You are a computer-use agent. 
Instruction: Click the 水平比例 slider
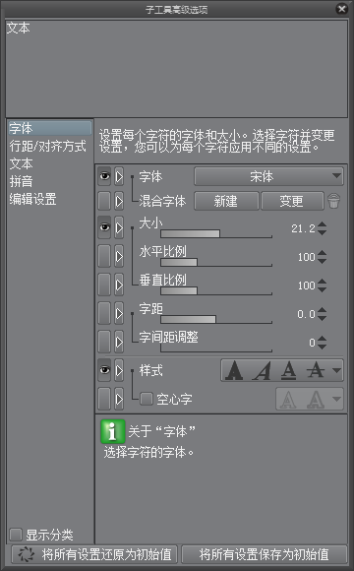point(216,262)
